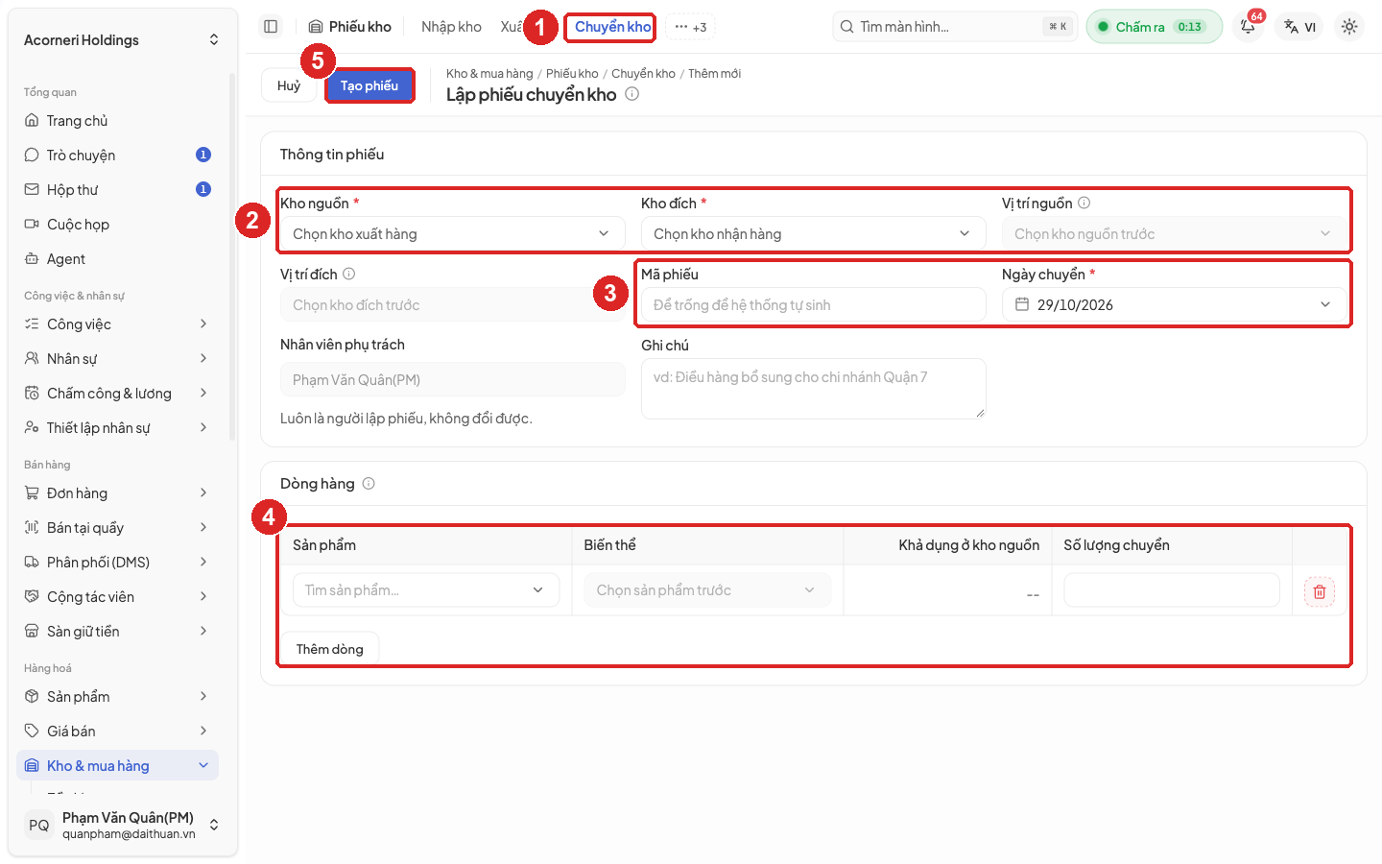This screenshot has width=1382, height=864.
Task: Click Tìm màn hình search field
Action: click(955, 27)
